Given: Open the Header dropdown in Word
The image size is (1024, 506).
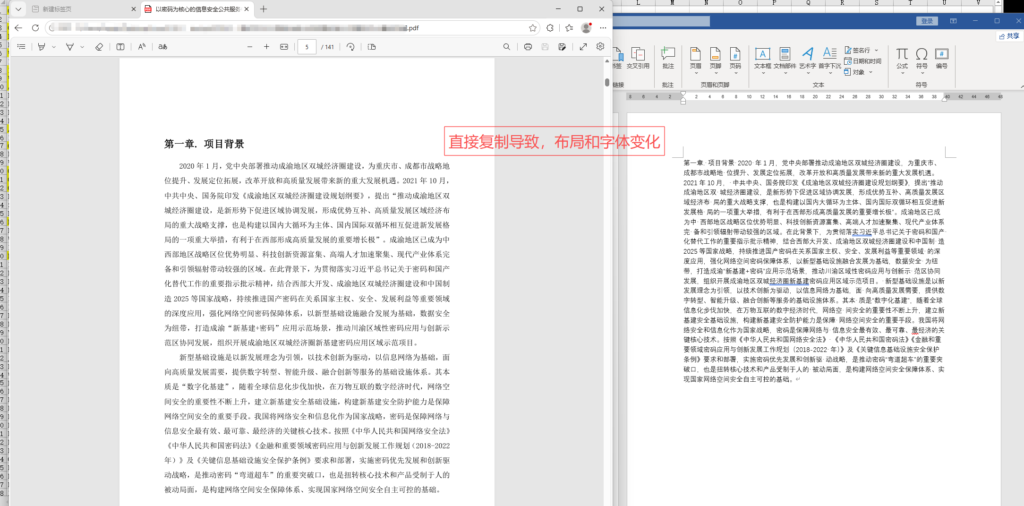Looking at the screenshot, I should click(x=695, y=60).
